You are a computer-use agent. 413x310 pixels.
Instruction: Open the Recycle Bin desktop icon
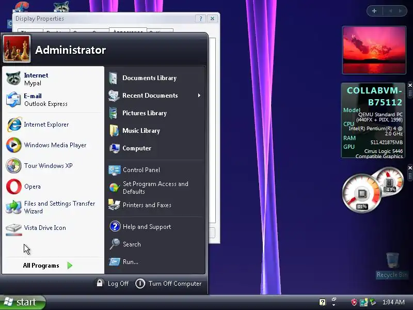coord(392,265)
